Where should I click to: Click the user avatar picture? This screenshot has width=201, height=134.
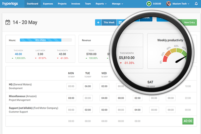coord(168,4)
